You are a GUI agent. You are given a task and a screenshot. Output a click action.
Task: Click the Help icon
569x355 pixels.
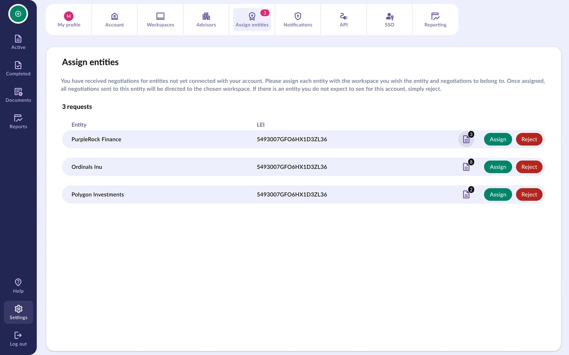click(18, 285)
